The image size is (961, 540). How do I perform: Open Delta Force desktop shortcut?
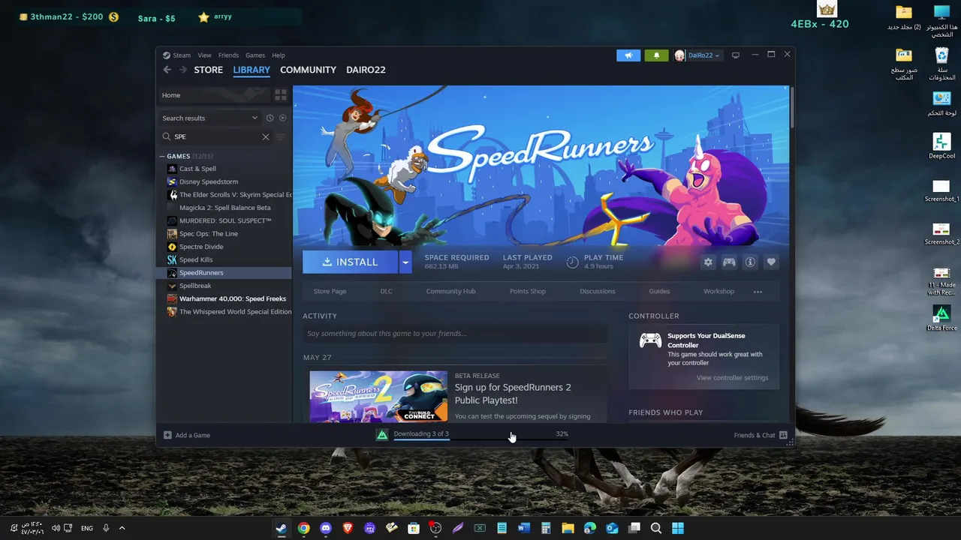(941, 317)
